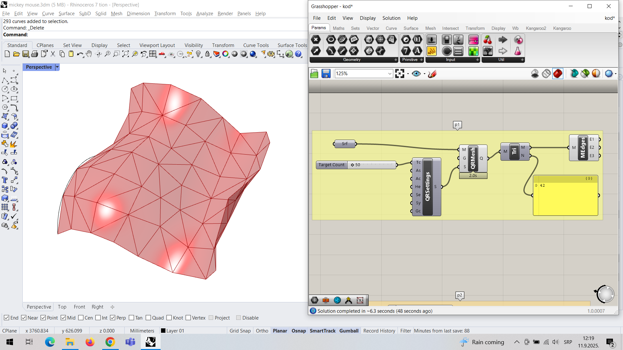Select the Pan hand tool
The width and height of the screenshot is (623, 350).
(x=89, y=54)
